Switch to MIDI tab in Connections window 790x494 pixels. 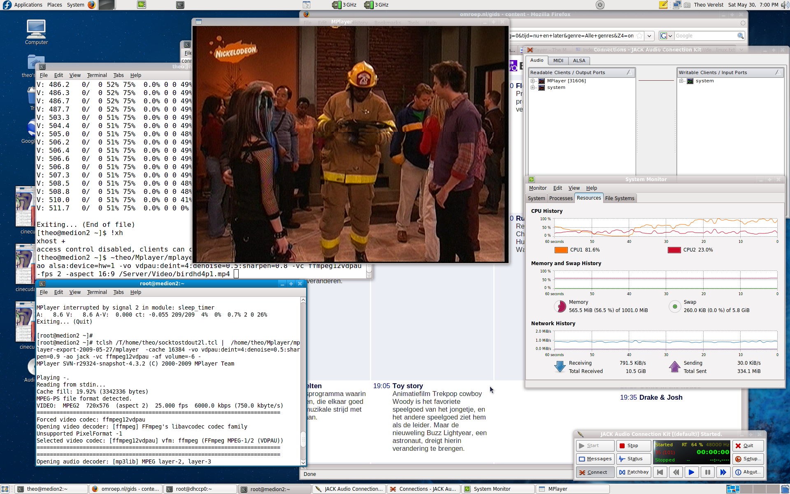(558, 61)
